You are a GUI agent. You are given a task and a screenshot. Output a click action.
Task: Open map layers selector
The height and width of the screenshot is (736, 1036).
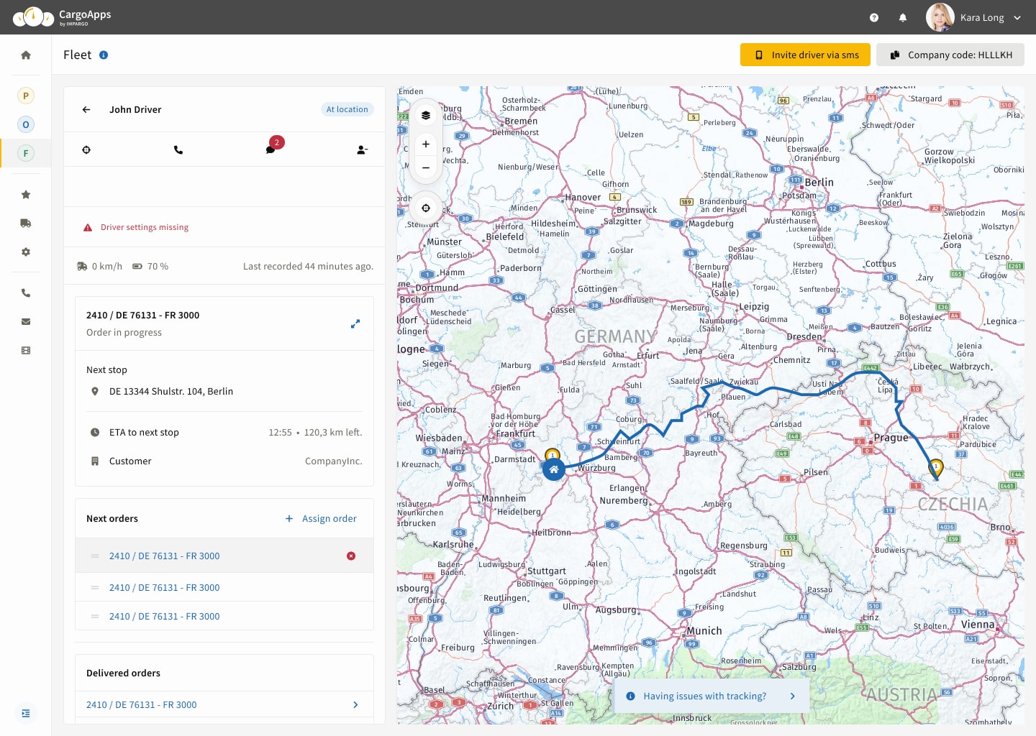click(426, 116)
